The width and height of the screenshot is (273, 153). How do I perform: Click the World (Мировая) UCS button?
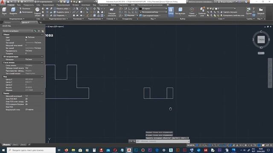pos(131,15)
